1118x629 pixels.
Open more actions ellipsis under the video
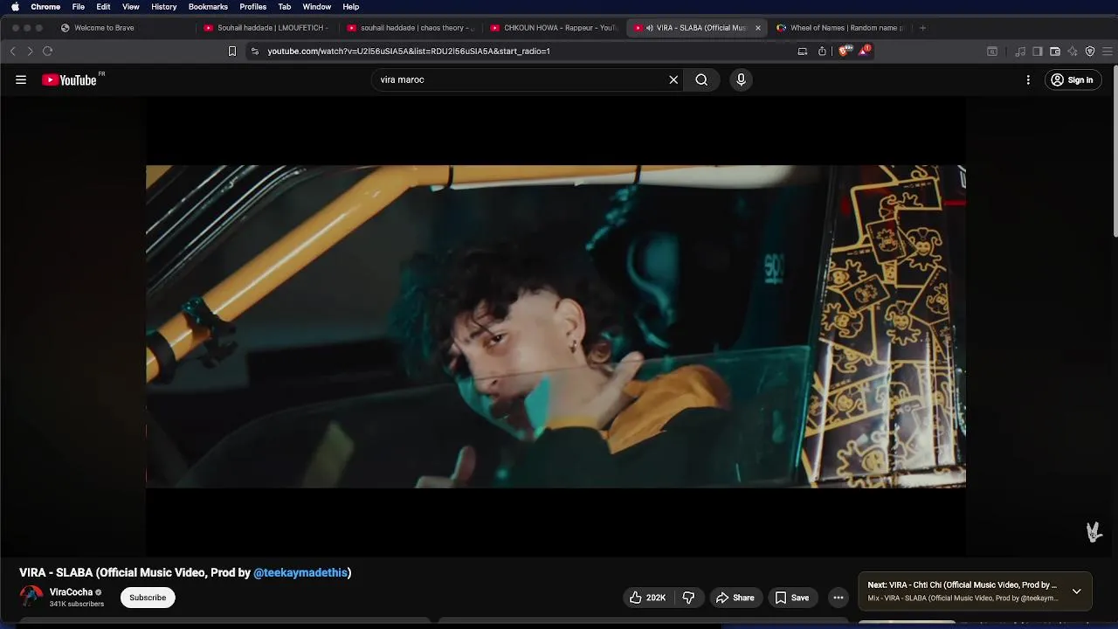pos(838,598)
